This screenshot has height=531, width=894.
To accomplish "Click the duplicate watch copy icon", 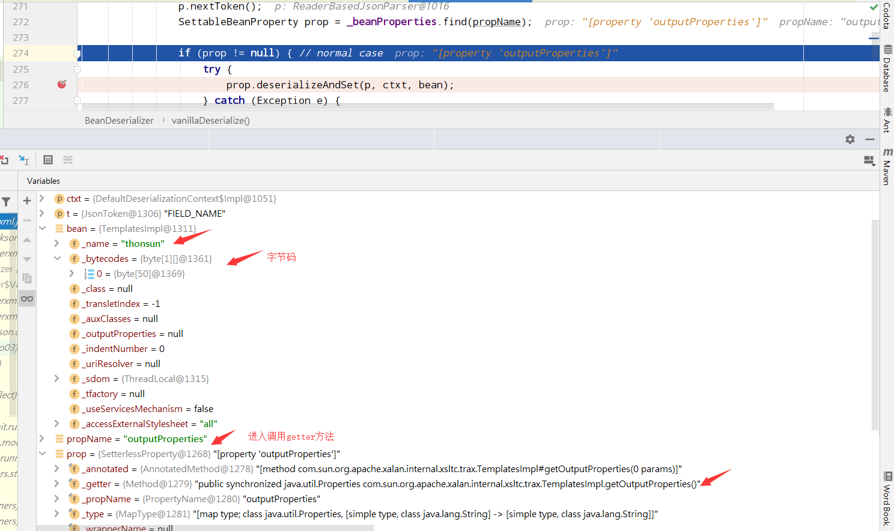I will click(27, 279).
